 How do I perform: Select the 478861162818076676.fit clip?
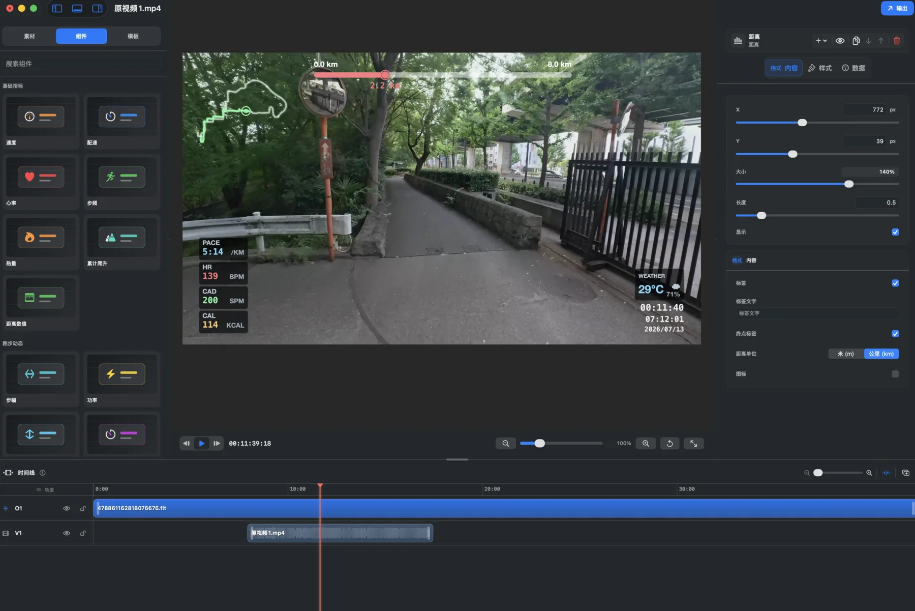pyautogui.click(x=504, y=508)
